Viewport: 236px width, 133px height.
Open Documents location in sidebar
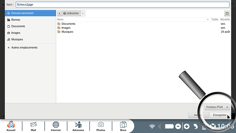(x=30, y=26)
